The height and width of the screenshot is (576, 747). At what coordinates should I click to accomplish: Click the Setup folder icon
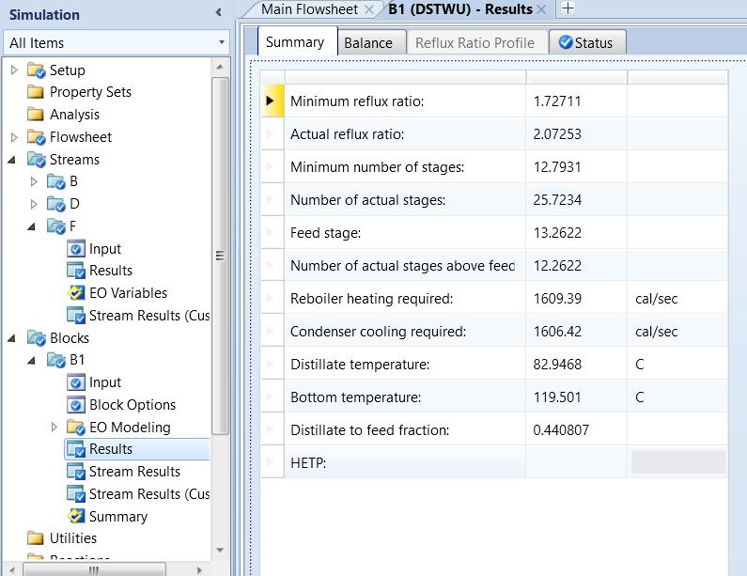(37, 70)
